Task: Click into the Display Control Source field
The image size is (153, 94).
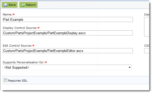Action: click(x=68, y=33)
